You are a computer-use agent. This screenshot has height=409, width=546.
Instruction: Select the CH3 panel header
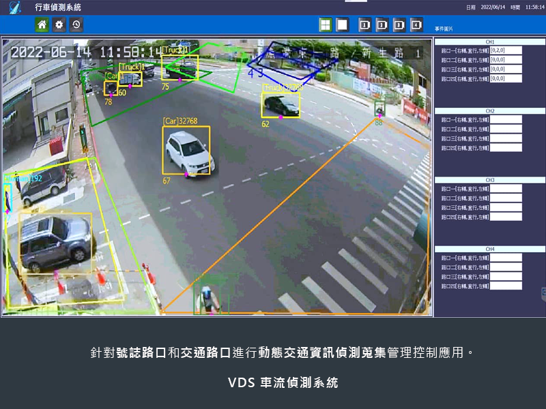click(489, 180)
